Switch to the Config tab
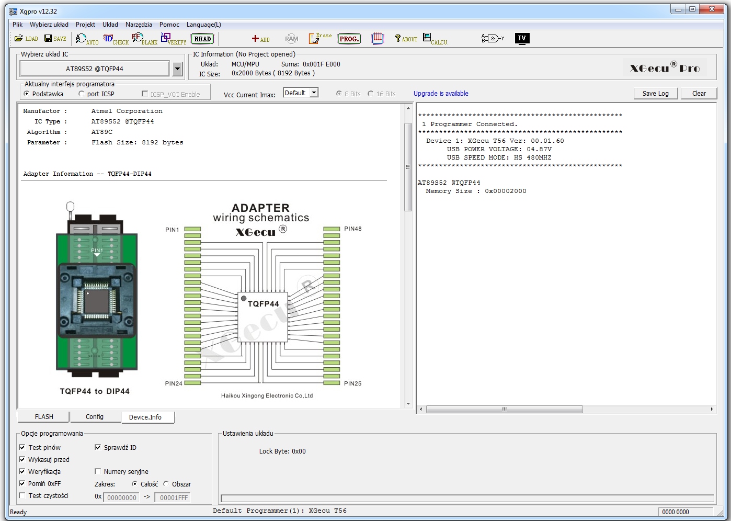Image resolution: width=731 pixels, height=521 pixels. tap(95, 417)
